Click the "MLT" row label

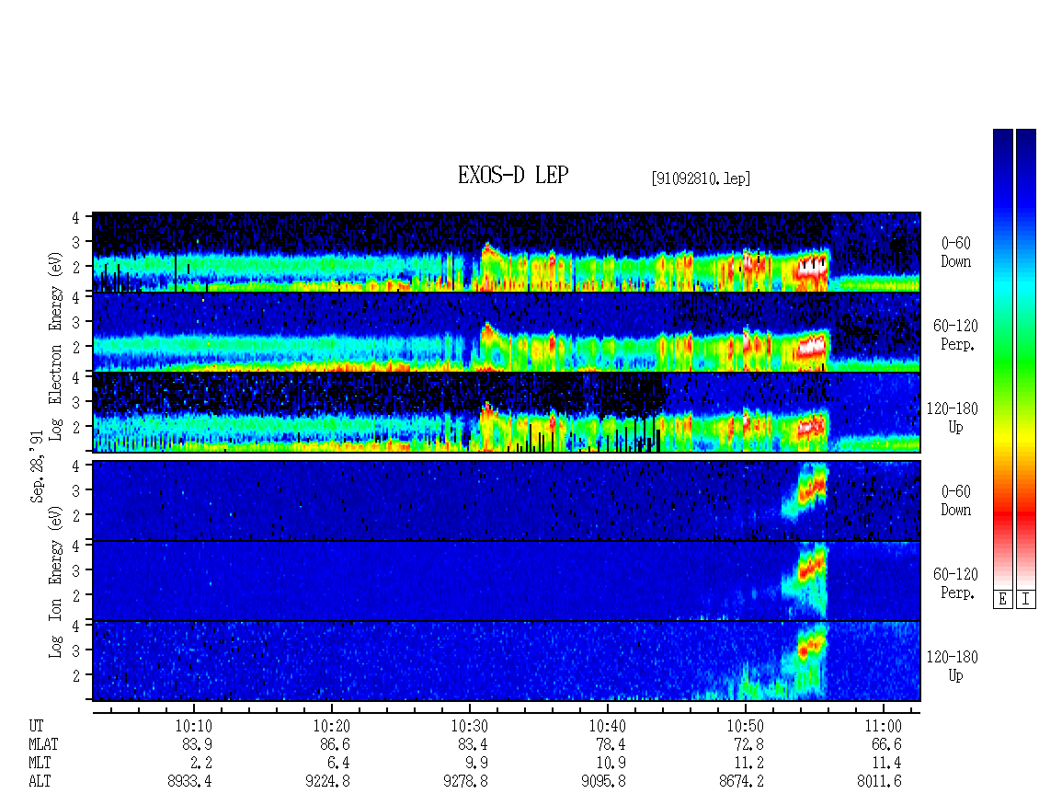coord(40,764)
